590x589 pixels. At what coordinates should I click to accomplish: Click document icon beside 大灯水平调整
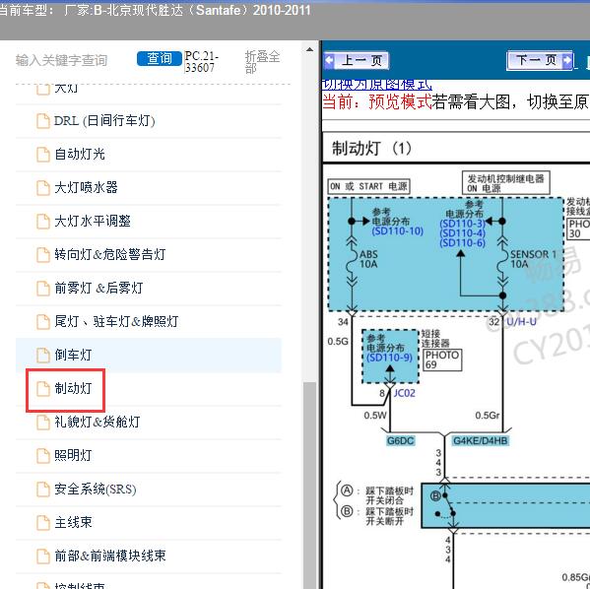point(43,222)
